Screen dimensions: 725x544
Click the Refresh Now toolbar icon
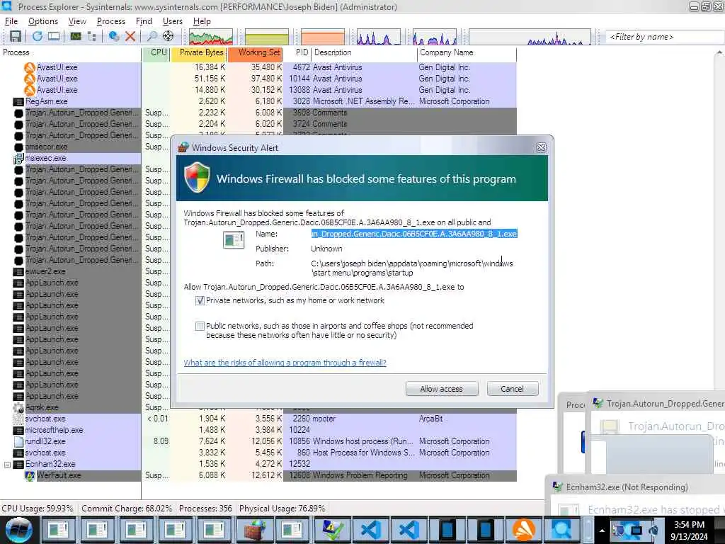(x=38, y=36)
